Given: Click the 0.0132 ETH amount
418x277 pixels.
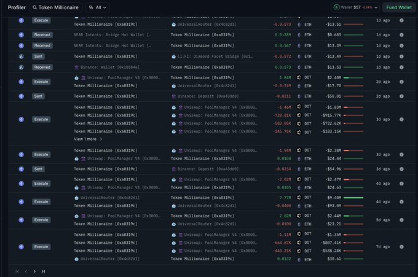Looking at the screenshot, I should pos(284,259).
